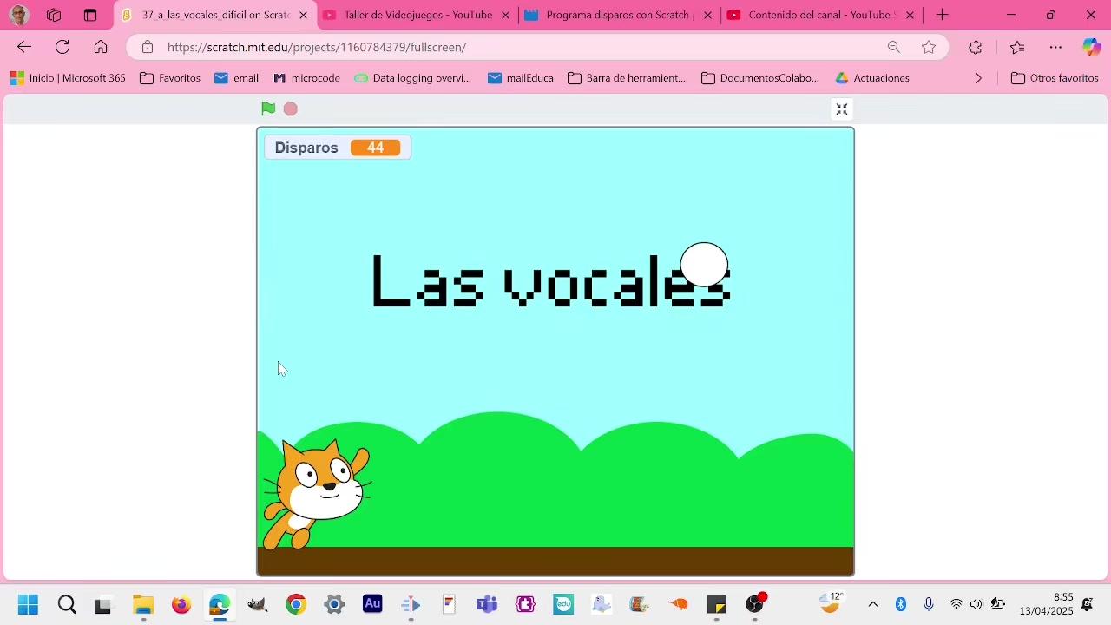Open the clock and date 13/04/2025
The image size is (1111, 625).
click(x=1047, y=604)
